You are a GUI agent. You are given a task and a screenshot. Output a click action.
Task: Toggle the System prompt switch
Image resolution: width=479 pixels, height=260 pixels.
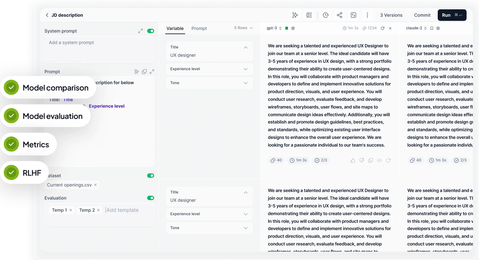150,31
